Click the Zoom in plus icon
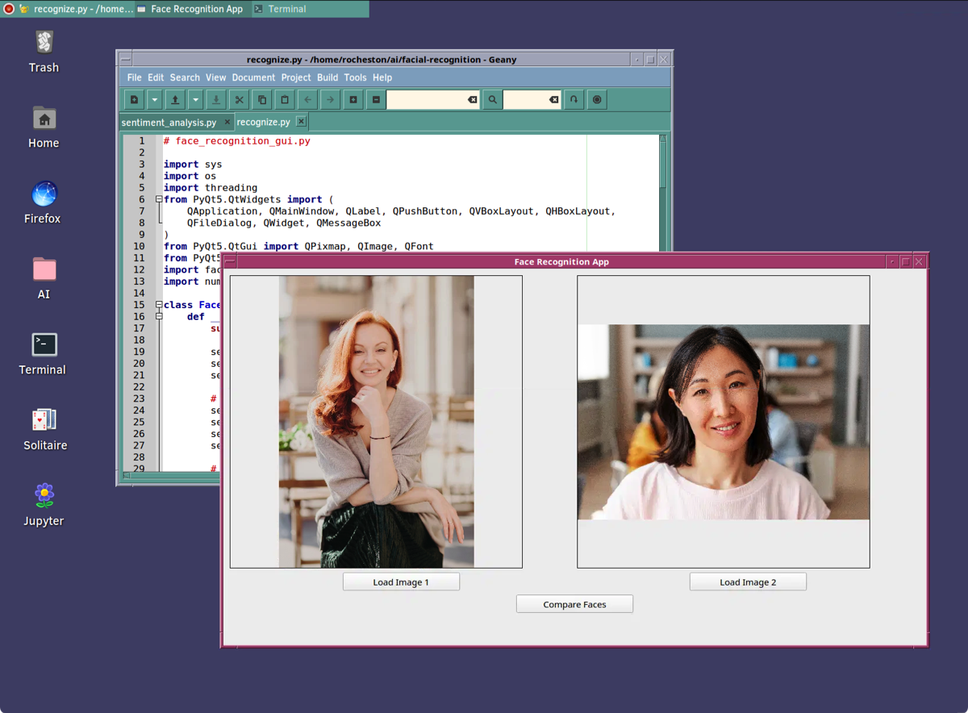Screen dimensions: 968x713 pyautogui.click(x=353, y=100)
